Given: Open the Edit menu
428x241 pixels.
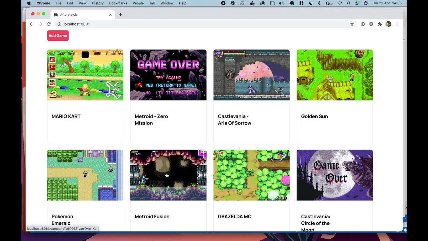Looking at the screenshot, I should pos(70,3).
